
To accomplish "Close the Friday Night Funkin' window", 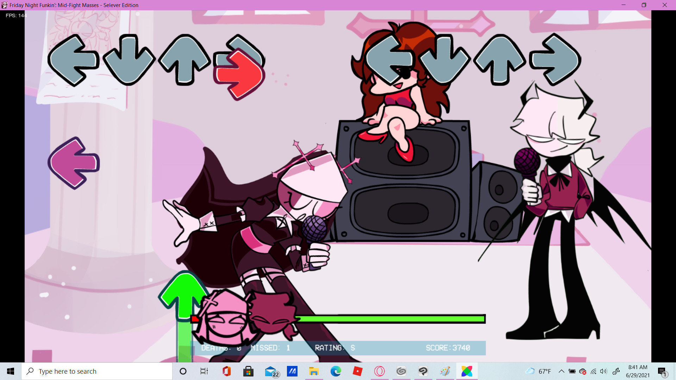I will tap(665, 5).
